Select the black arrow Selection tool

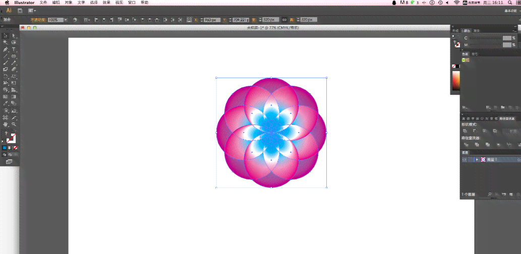coord(6,36)
